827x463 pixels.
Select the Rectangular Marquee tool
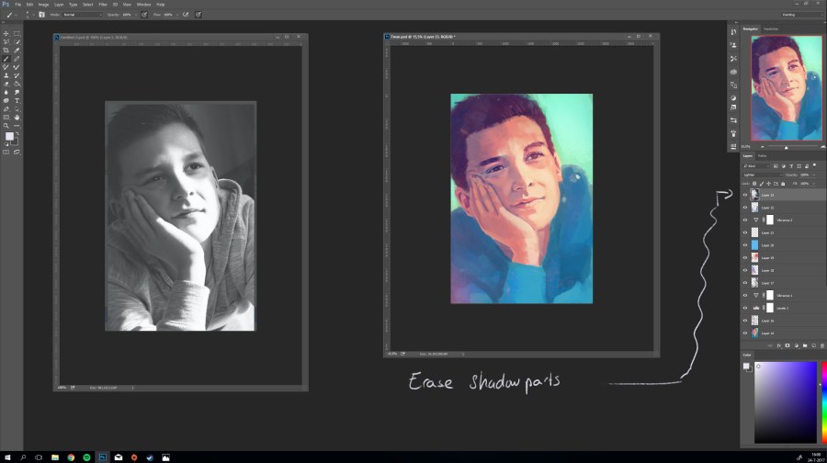(x=17, y=33)
